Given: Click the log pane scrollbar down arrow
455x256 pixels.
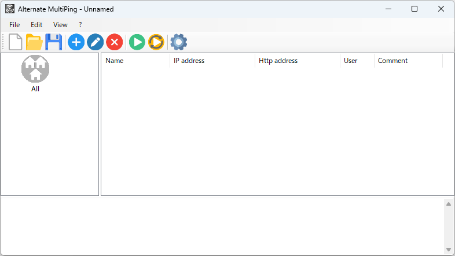Looking at the screenshot, I should [448, 250].
